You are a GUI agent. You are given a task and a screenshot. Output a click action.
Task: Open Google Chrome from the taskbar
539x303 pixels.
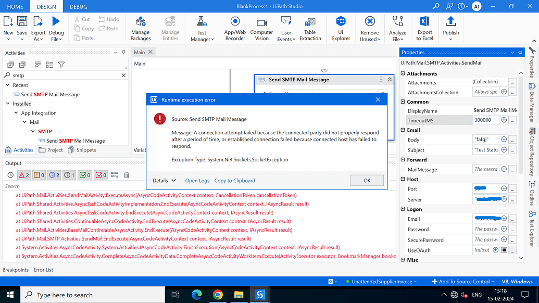click(x=218, y=294)
